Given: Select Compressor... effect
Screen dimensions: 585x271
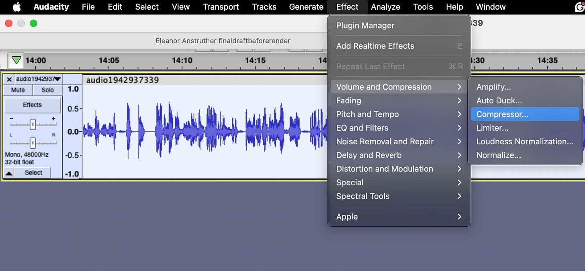Looking at the screenshot, I should tap(525, 114).
